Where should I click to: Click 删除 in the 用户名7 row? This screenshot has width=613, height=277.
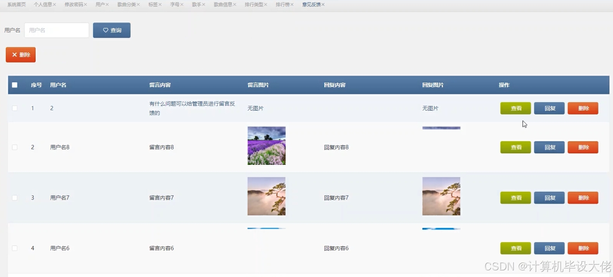pyautogui.click(x=583, y=198)
